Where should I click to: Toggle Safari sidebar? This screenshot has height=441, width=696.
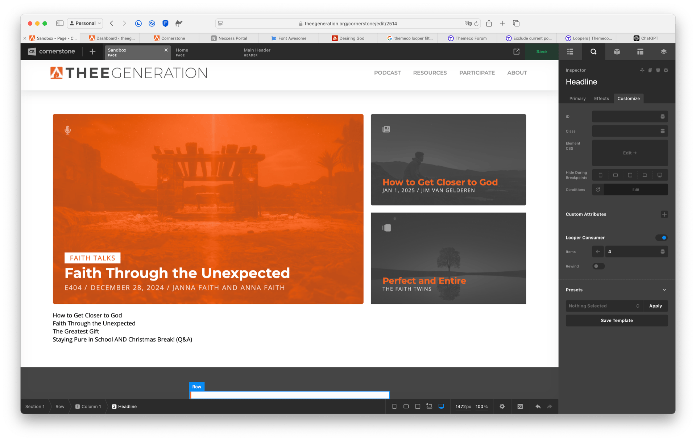coord(60,23)
